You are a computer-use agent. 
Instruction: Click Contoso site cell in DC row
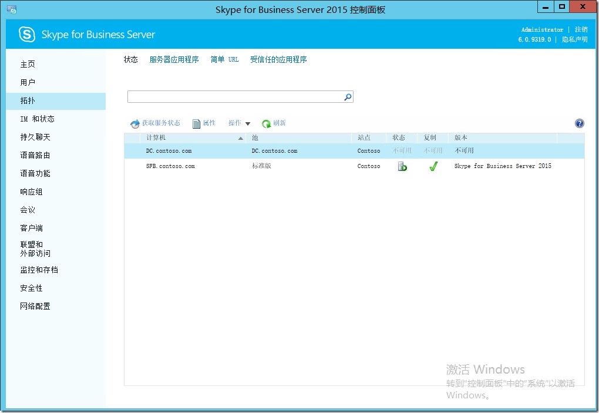[x=369, y=151]
